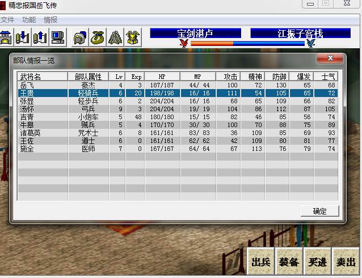The image size is (362, 278).
Task: Sort by the 爆发 column header
Action: (302, 77)
